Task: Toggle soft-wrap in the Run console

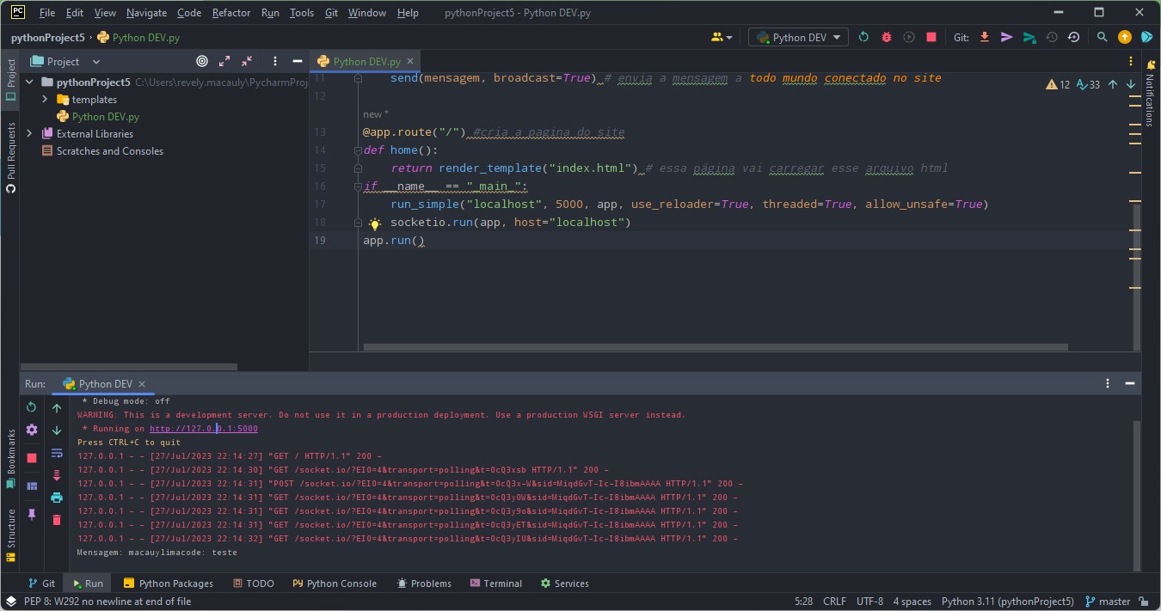Action: pyautogui.click(x=56, y=453)
